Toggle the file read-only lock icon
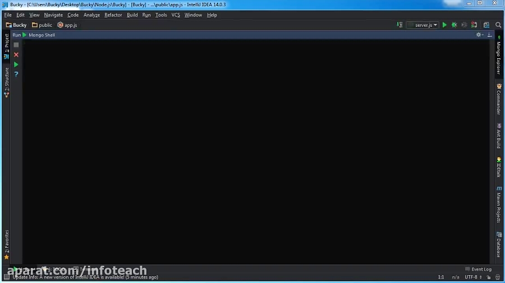Image resolution: width=505 pixels, height=283 pixels. coord(489,277)
